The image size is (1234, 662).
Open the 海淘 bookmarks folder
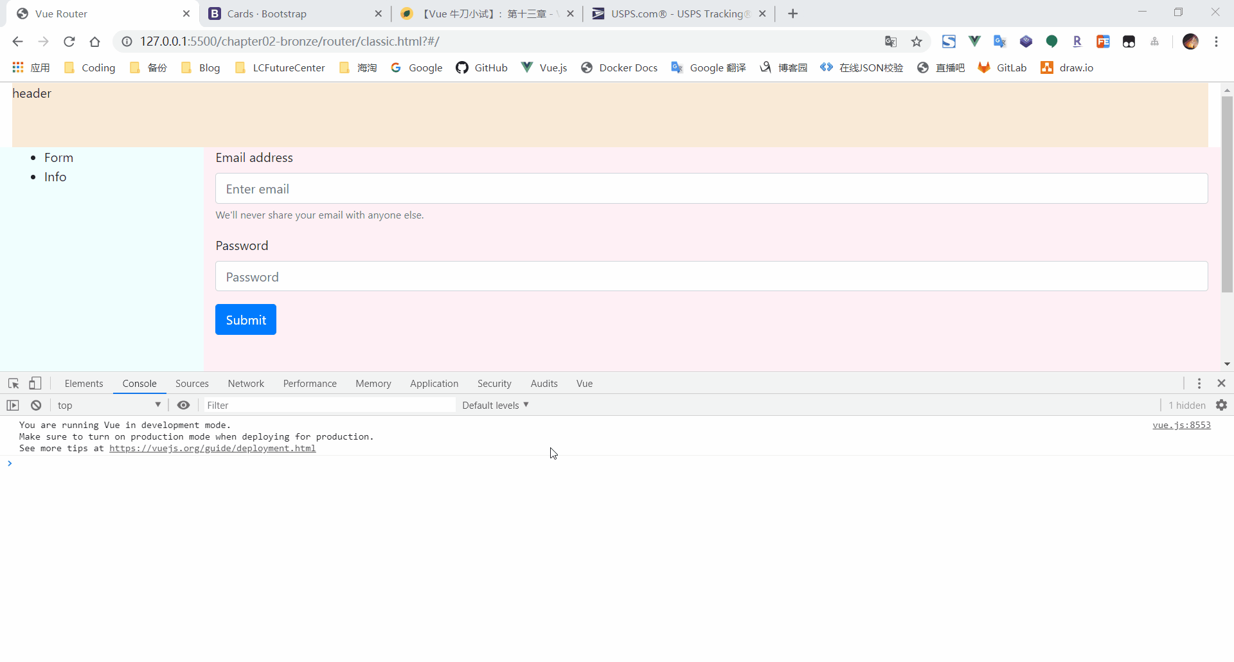pyautogui.click(x=358, y=67)
